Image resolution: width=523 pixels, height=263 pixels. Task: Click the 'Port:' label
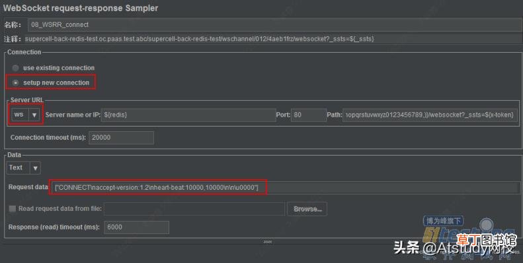(x=283, y=115)
